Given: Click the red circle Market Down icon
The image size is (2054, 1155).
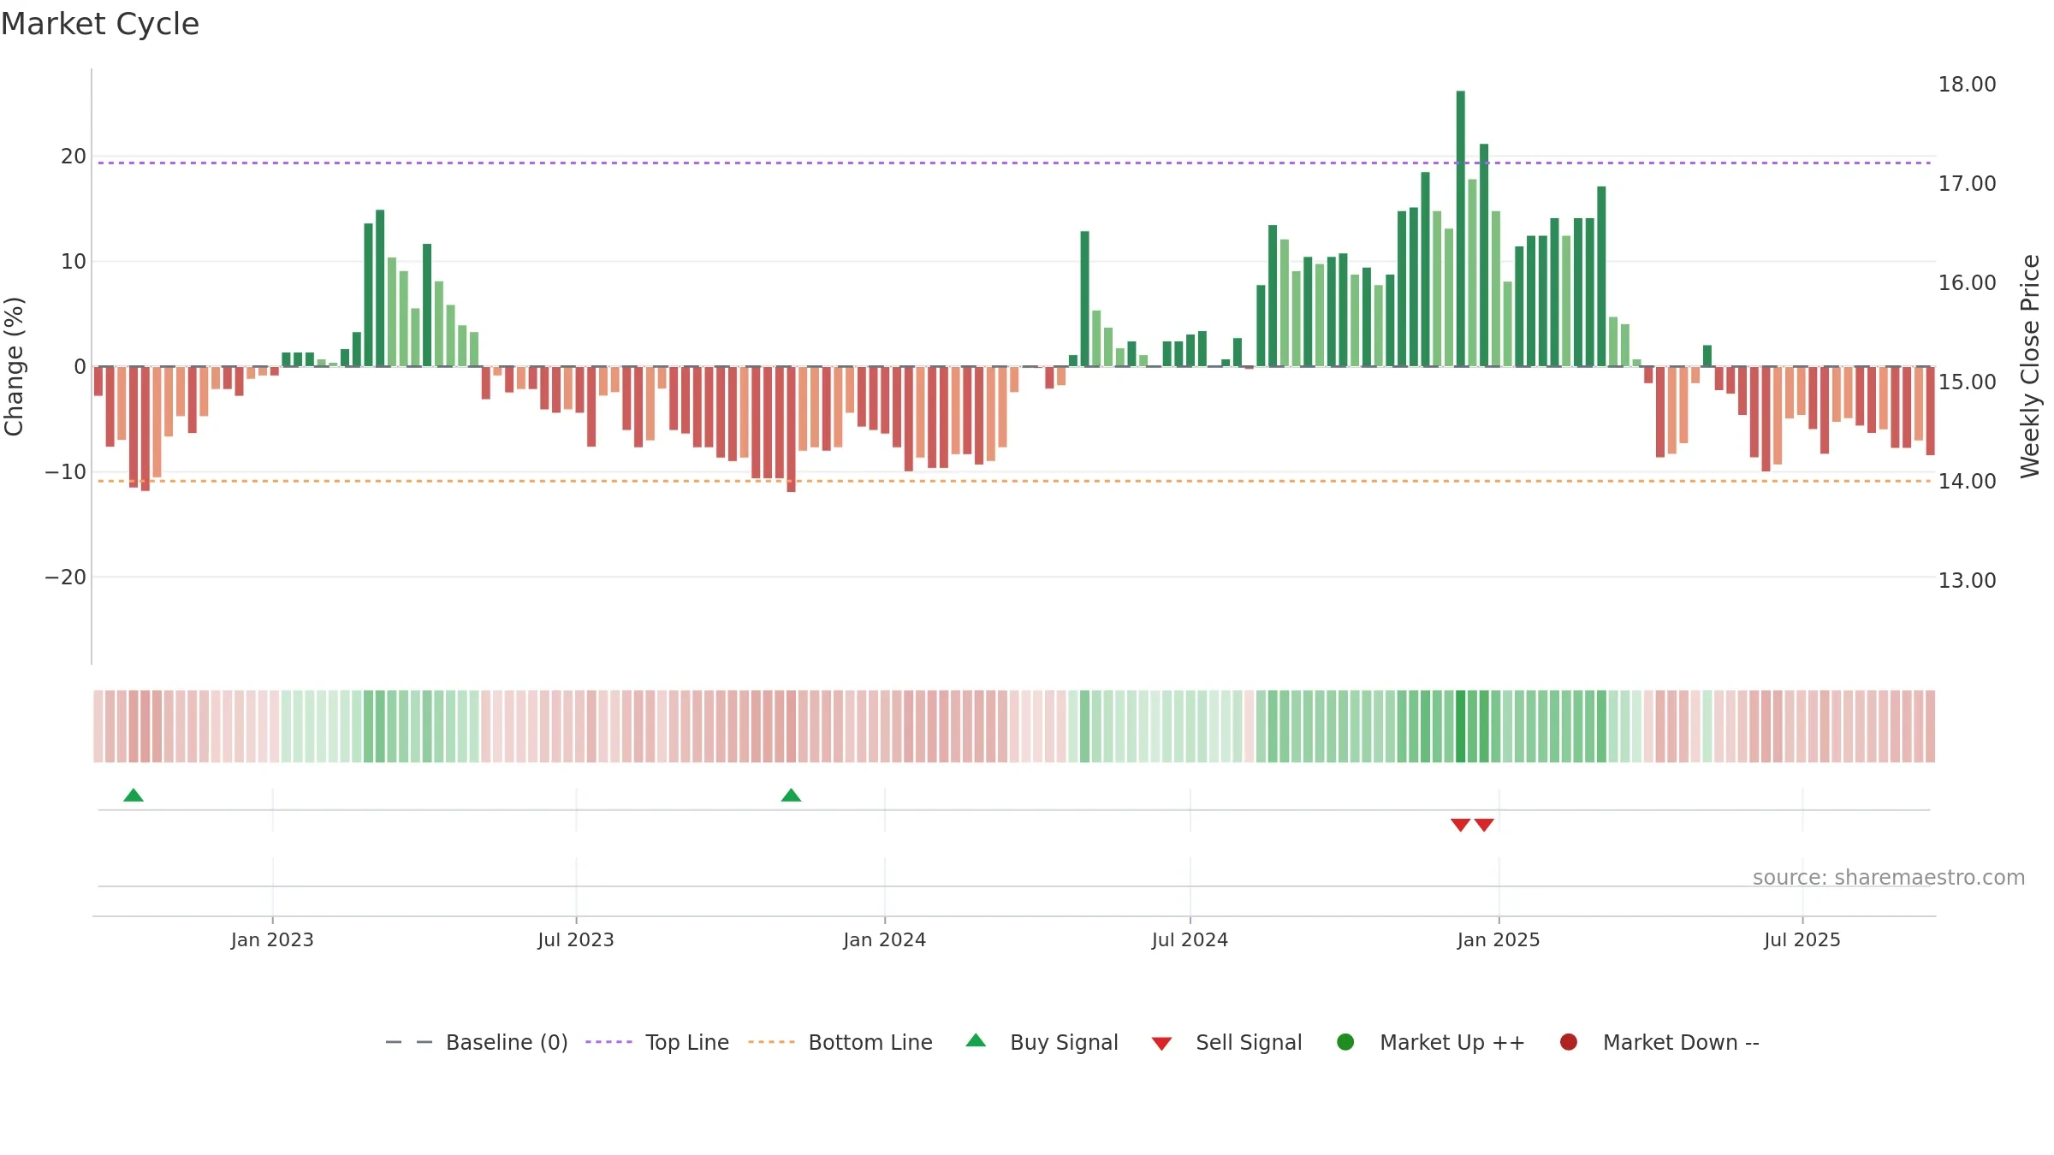Looking at the screenshot, I should pos(1569,1042).
